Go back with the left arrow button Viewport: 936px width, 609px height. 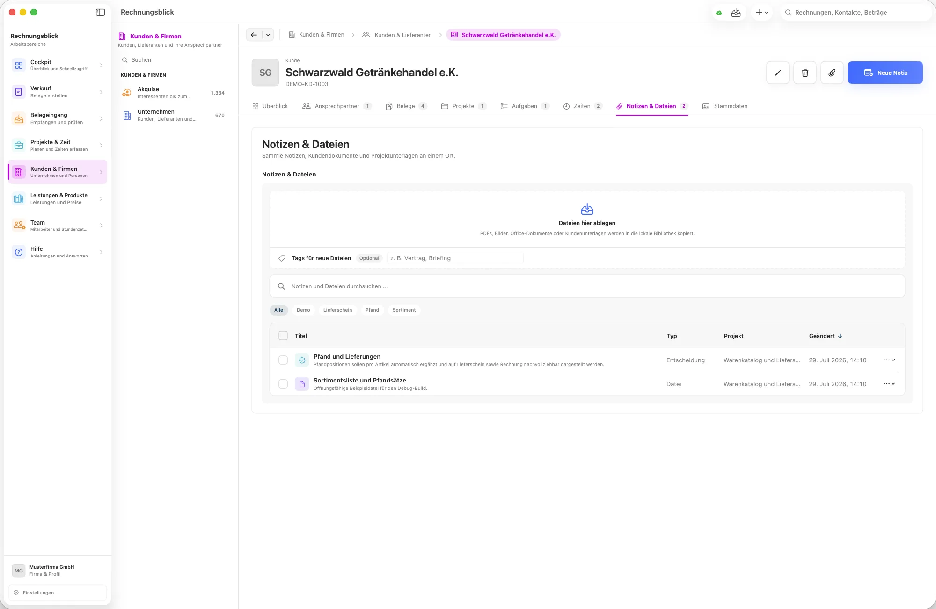[x=254, y=35]
